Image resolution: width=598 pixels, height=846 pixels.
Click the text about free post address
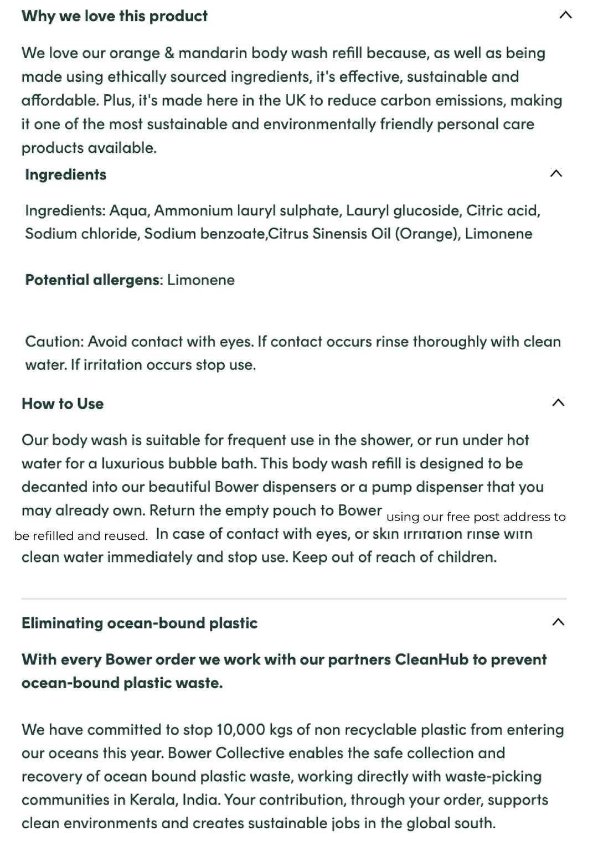476,517
